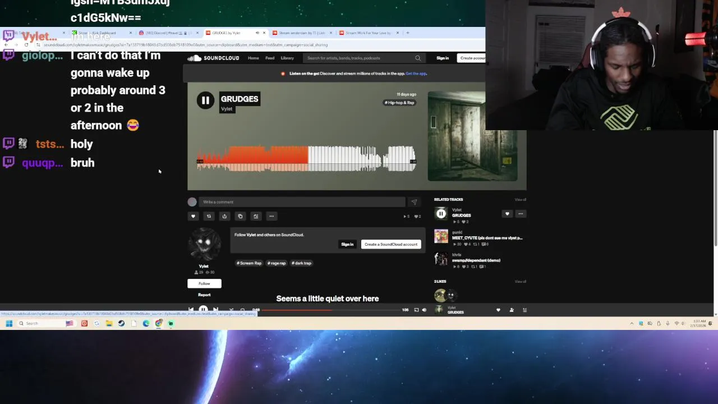
Task: Pause playback in the bottom player bar
Action: tap(203, 310)
